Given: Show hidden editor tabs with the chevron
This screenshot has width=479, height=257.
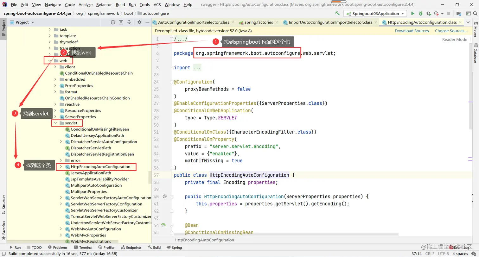Looking at the screenshot, I should point(468,22).
